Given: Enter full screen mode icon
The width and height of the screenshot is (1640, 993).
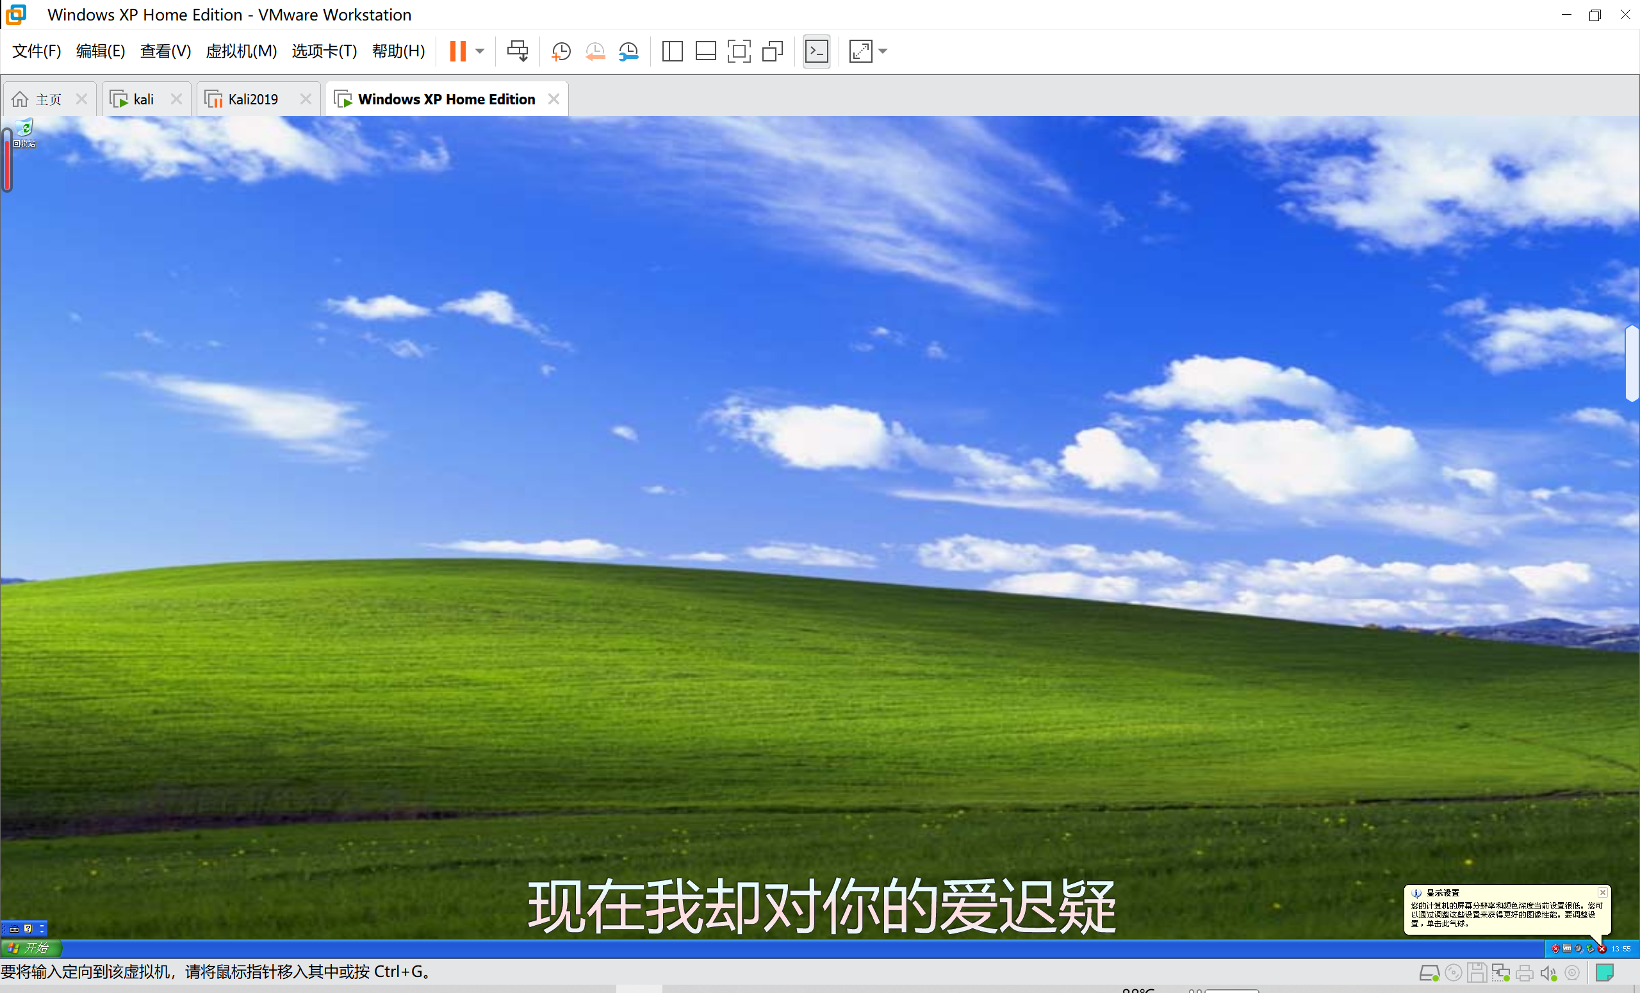Looking at the screenshot, I should point(739,51).
